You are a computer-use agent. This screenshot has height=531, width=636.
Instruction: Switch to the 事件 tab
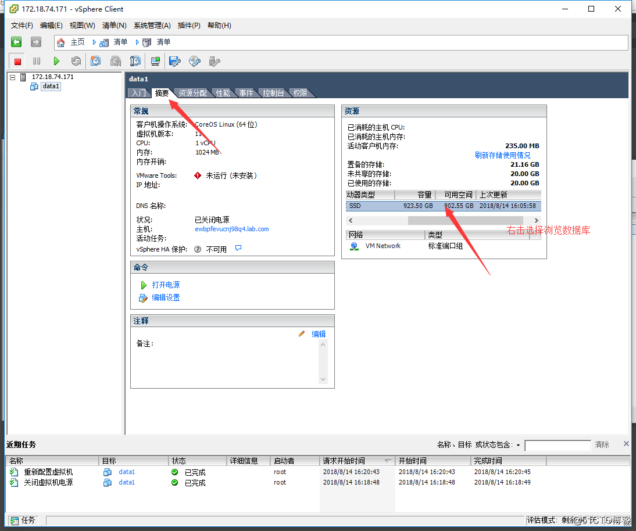coord(246,93)
